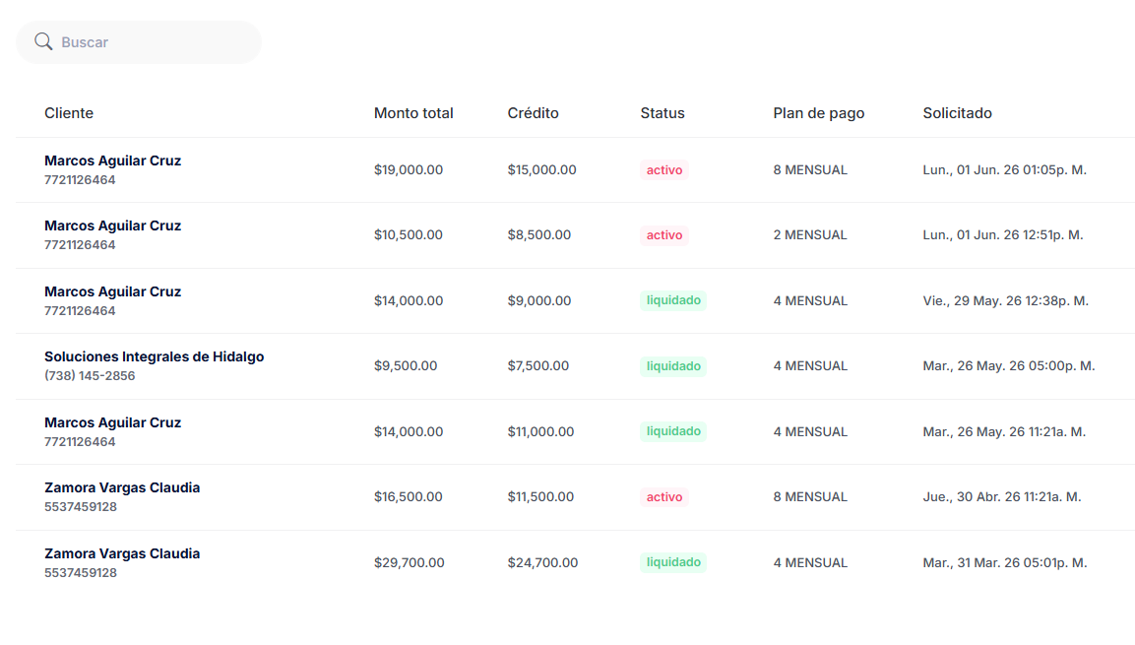Click the $29,700.00 total amount
1135x645 pixels.
409,563
